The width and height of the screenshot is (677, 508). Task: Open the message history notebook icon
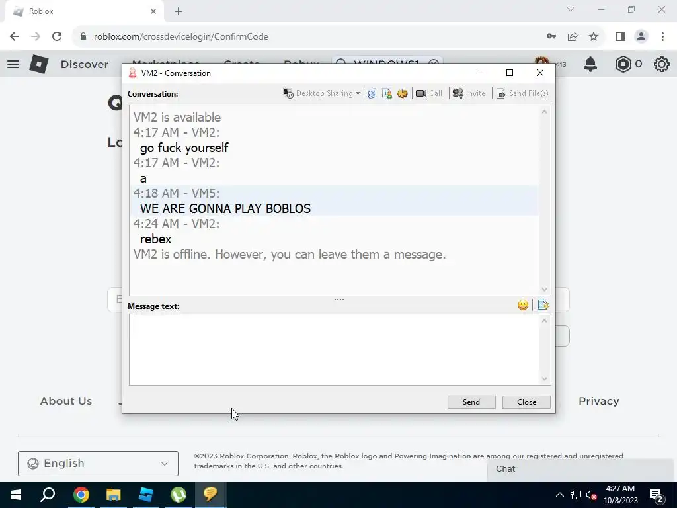point(372,93)
